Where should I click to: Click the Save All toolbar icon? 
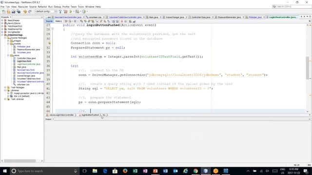click(19, 12)
